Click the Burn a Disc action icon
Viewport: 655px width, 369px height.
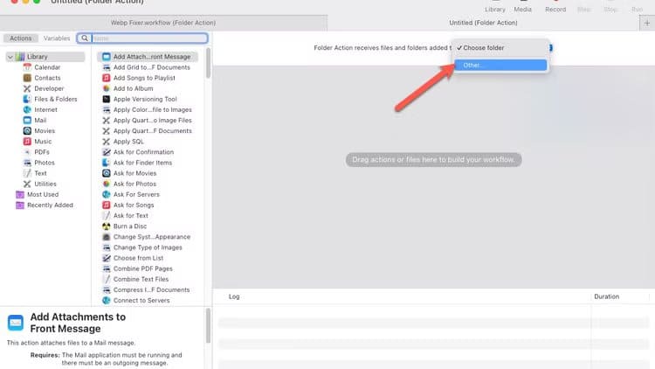tap(107, 226)
